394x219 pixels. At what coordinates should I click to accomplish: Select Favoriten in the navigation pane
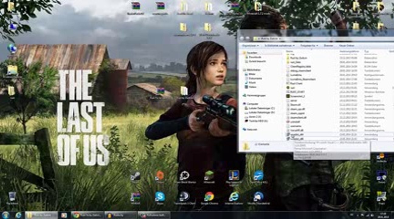click(x=251, y=53)
